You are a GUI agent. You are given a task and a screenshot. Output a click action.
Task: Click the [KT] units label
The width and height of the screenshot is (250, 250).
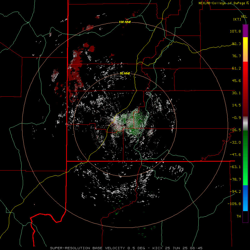coord(237,19)
